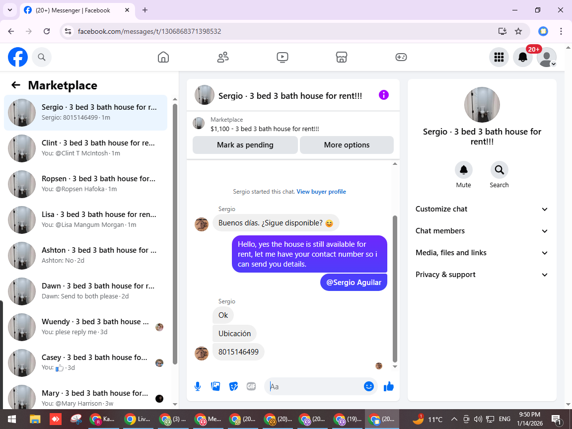
Task: Open the notifications bell with 20+ badge
Action: click(523, 57)
